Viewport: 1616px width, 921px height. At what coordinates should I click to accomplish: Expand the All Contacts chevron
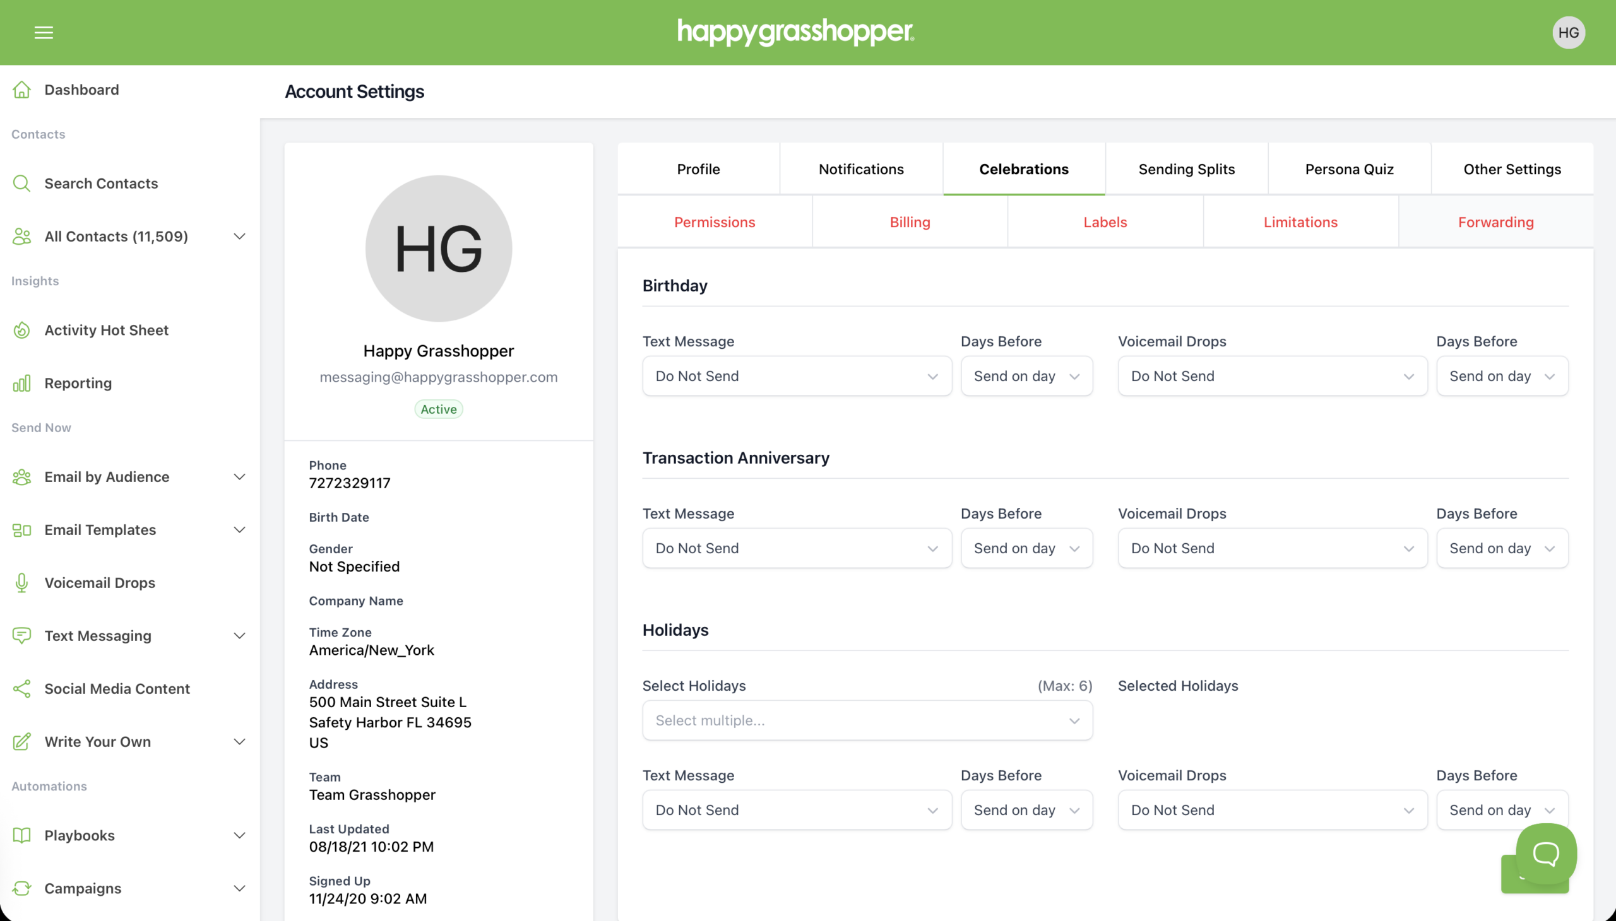click(x=239, y=237)
